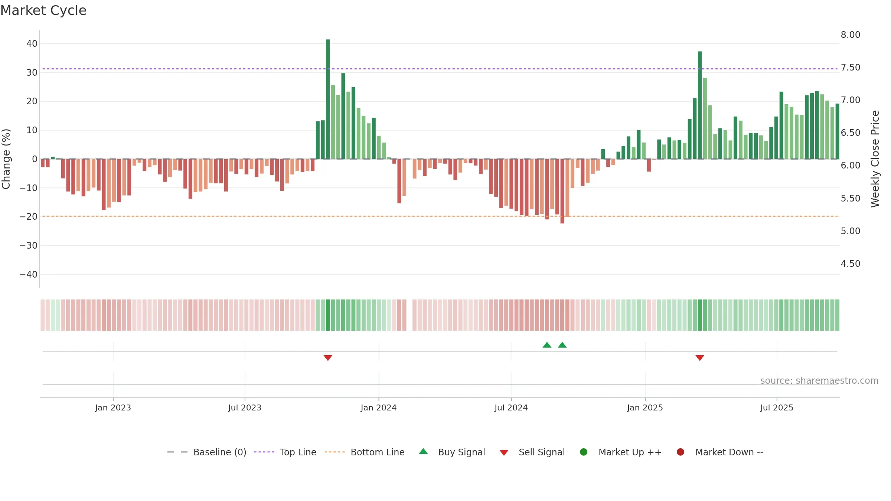Screen dimensions: 891x501
Task: Click the Jul 2025 axis label
Action: [x=777, y=407]
